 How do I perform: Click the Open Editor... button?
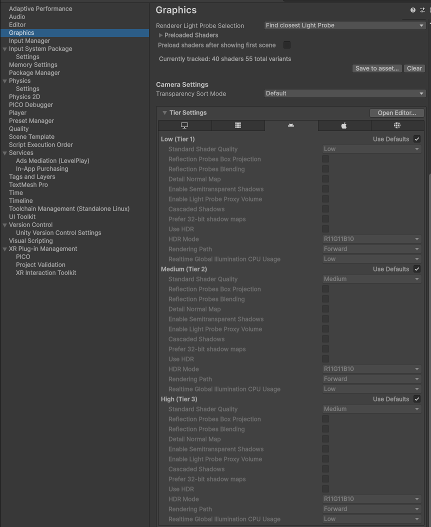[x=396, y=113]
